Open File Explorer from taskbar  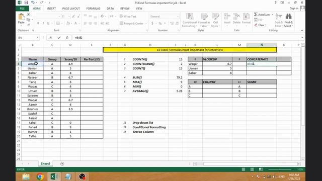click(26, 176)
